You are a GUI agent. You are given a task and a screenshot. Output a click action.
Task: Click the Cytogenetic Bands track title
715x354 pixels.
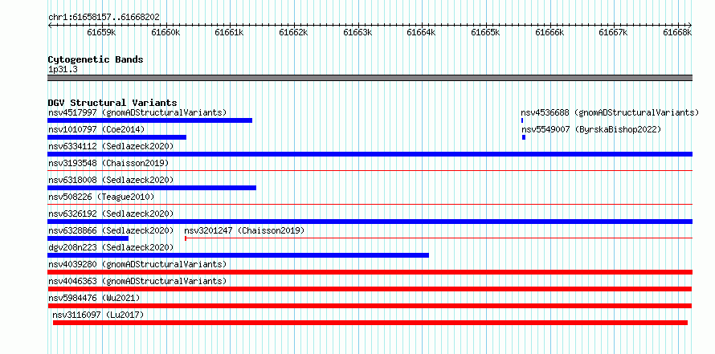click(x=96, y=59)
